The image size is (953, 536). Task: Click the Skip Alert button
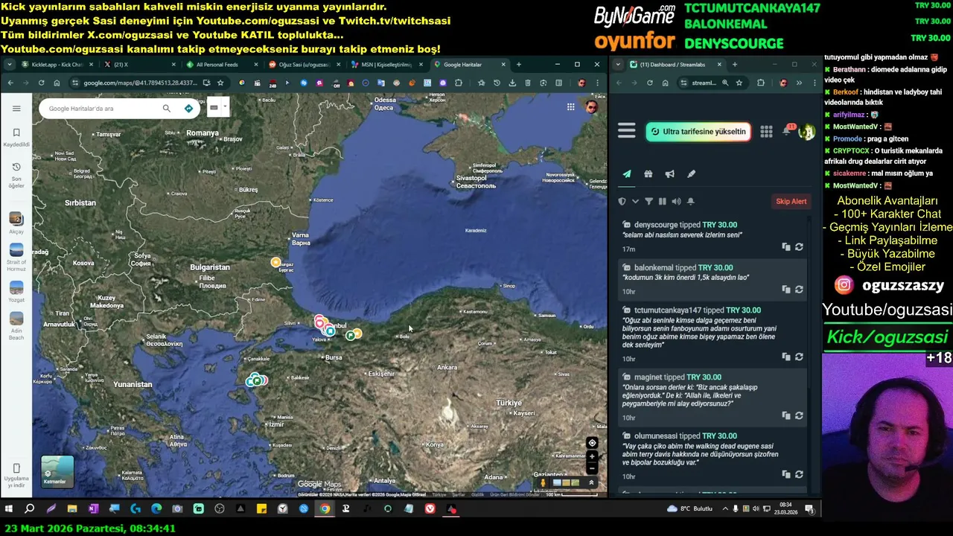(x=791, y=202)
